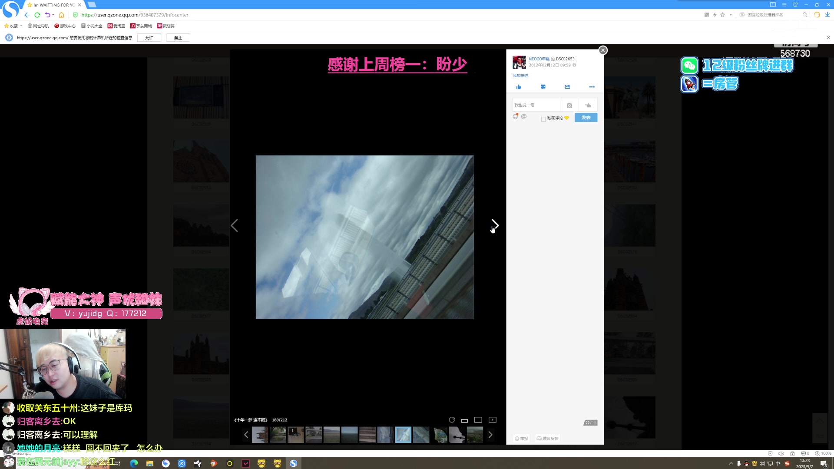Viewport: 834px width, 469px height.
Task: Attach a picture via the camera icon
Action: (569, 105)
